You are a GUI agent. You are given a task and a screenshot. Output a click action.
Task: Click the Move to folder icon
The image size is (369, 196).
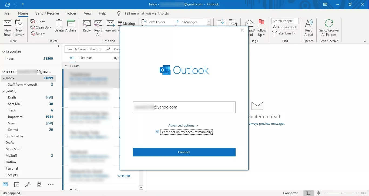coord(222,23)
